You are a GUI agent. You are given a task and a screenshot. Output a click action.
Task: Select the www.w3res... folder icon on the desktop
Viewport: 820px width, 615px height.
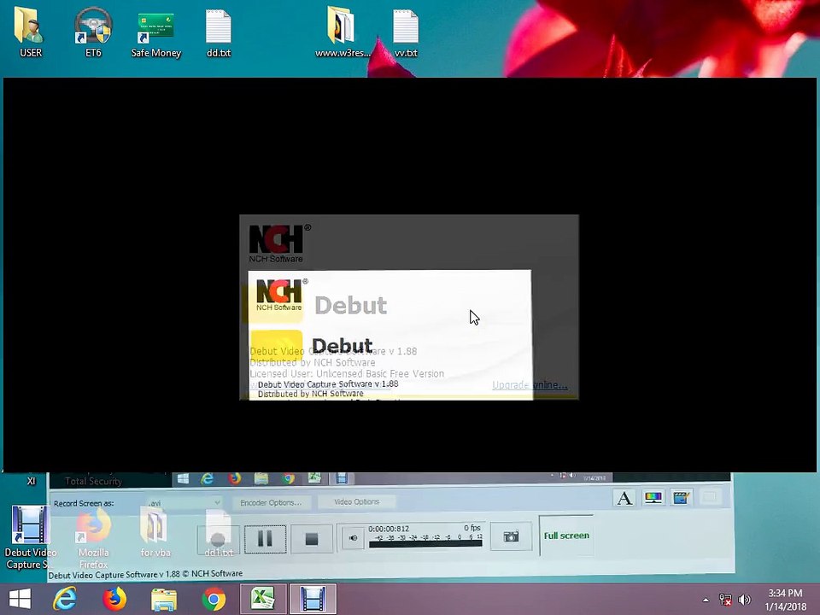pyautogui.click(x=343, y=32)
